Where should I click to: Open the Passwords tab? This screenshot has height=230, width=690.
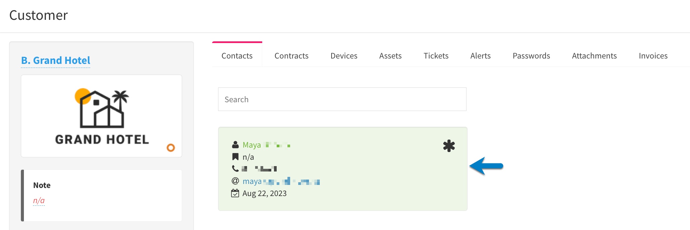click(x=531, y=56)
